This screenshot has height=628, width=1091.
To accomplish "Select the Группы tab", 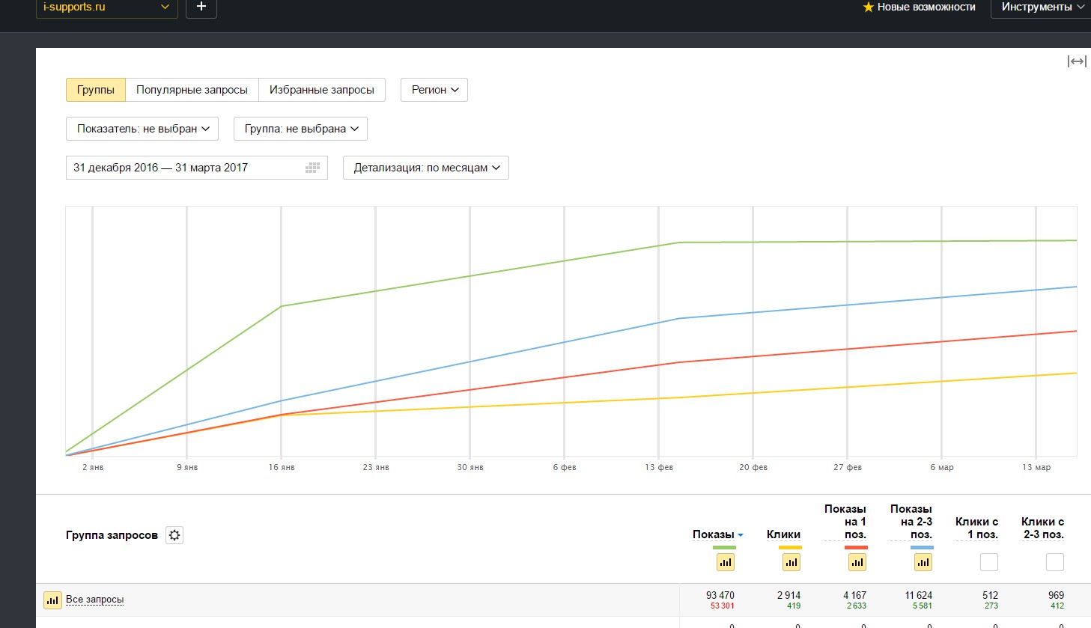I will (x=96, y=90).
